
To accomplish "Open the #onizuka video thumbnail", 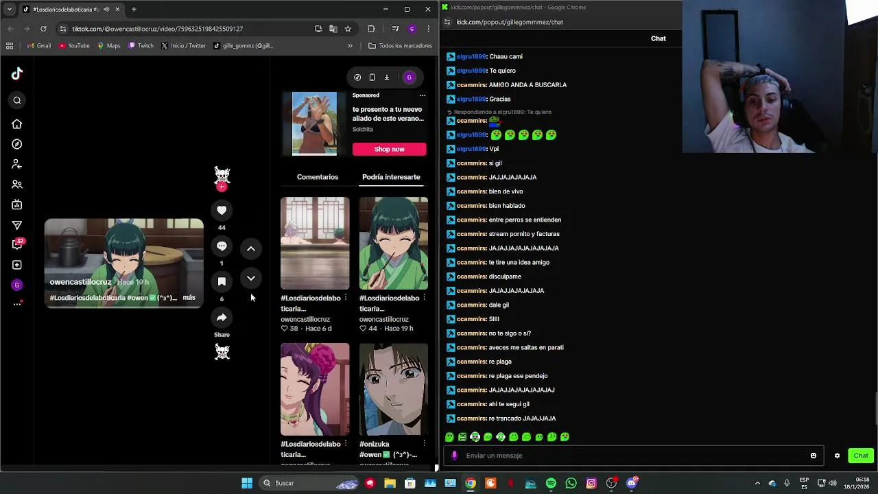I will tap(394, 390).
